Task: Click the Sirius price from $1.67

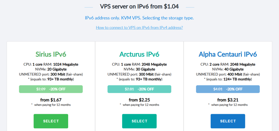Action: coord(51,100)
